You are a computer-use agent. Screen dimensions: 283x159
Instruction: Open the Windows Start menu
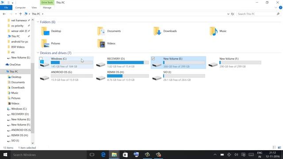[5, 155]
